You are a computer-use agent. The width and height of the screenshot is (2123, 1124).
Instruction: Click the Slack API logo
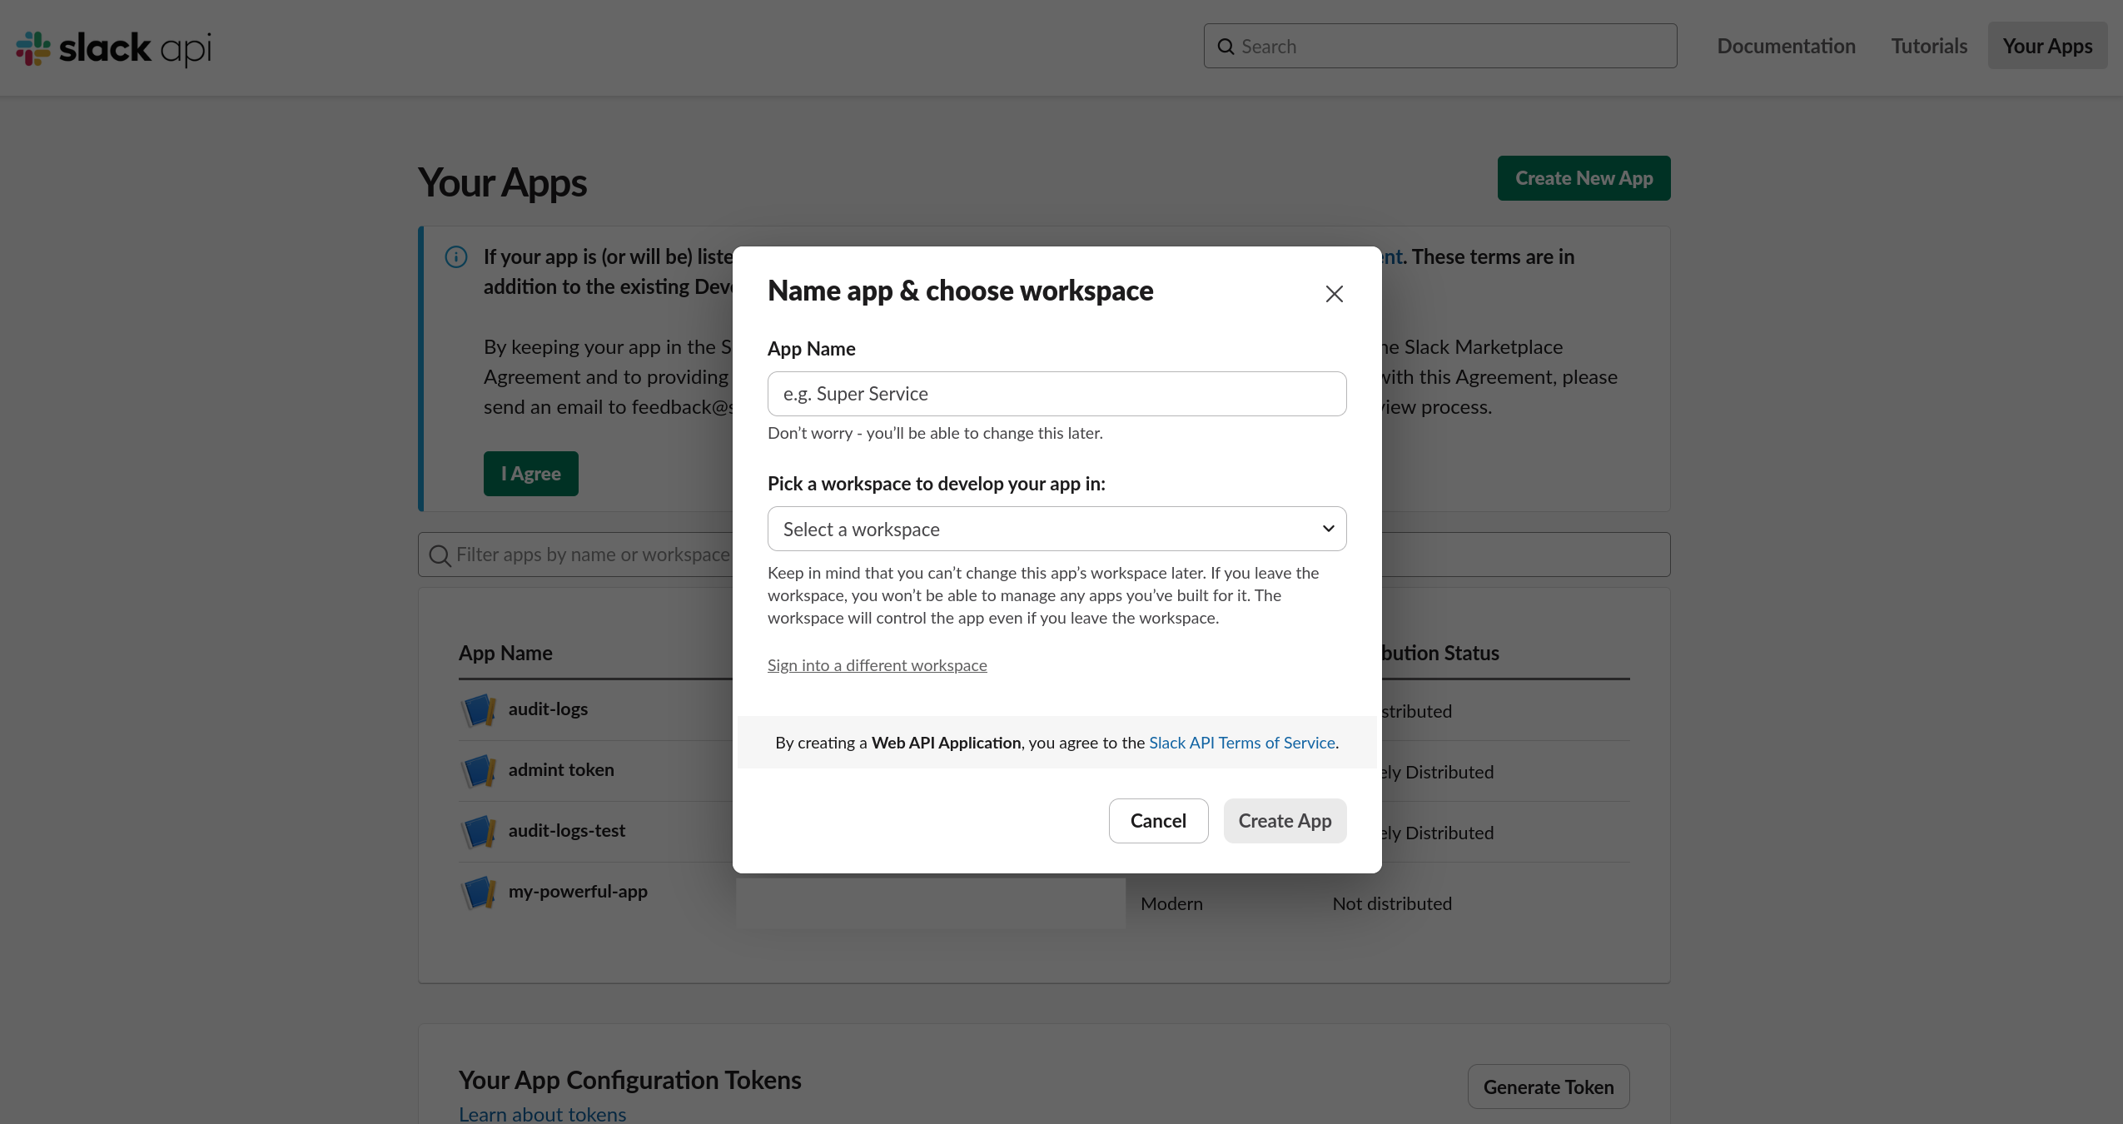[x=114, y=48]
